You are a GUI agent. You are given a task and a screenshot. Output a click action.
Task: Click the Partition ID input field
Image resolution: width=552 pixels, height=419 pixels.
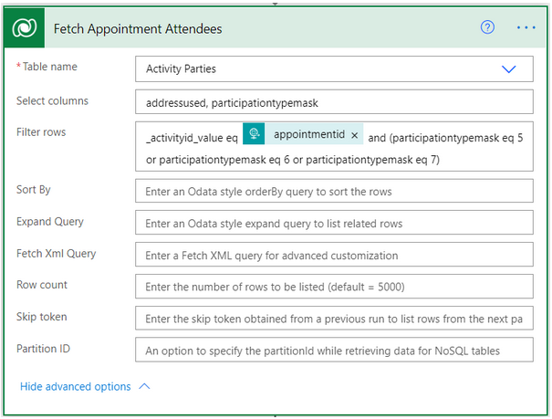pos(333,350)
